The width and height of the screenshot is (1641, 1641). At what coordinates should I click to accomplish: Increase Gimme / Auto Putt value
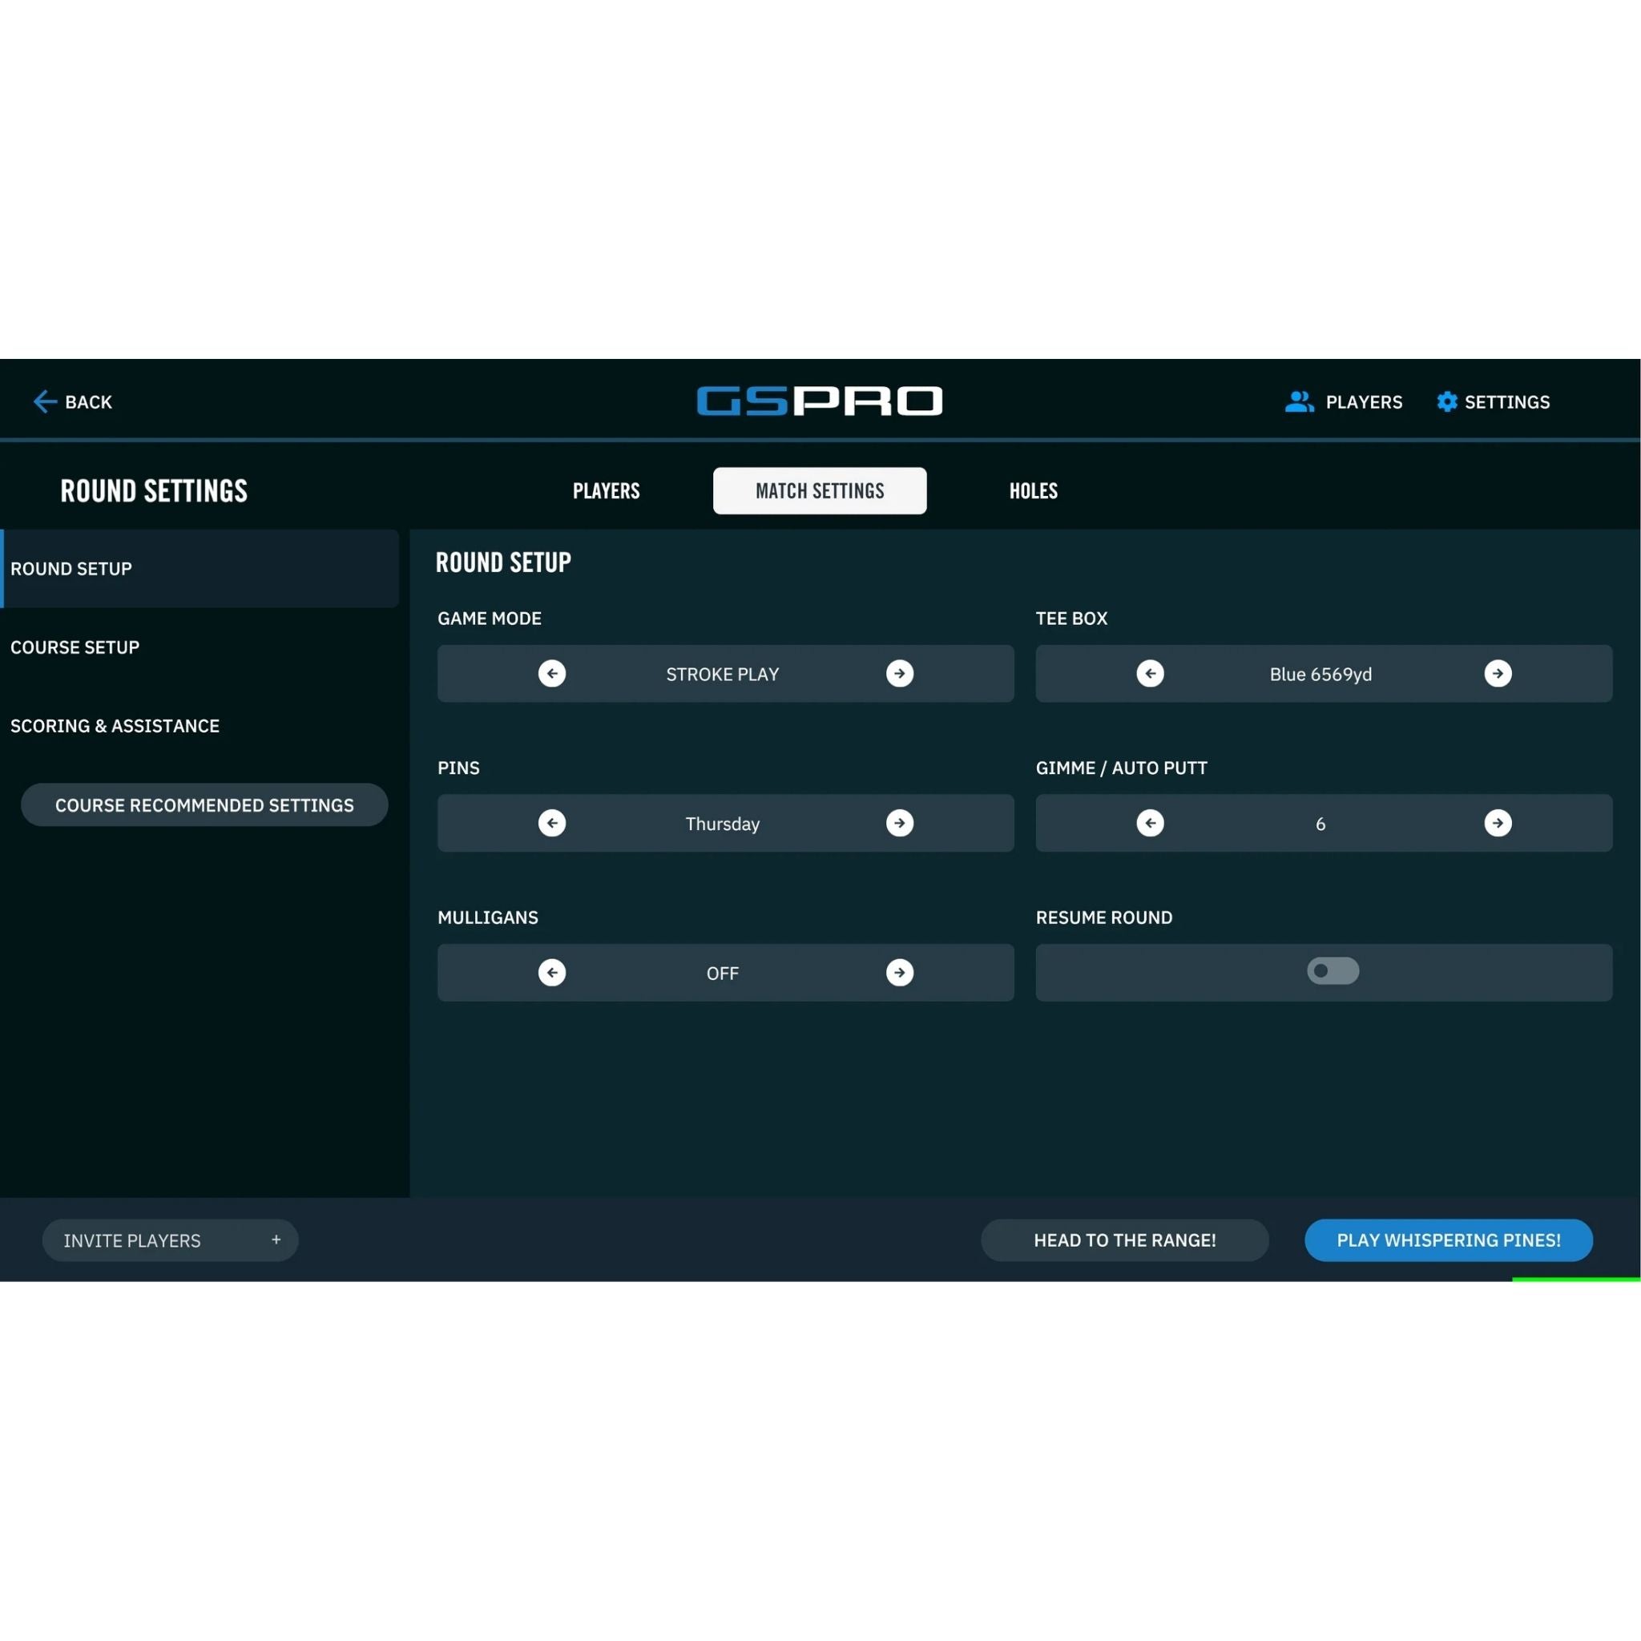pyautogui.click(x=1498, y=823)
